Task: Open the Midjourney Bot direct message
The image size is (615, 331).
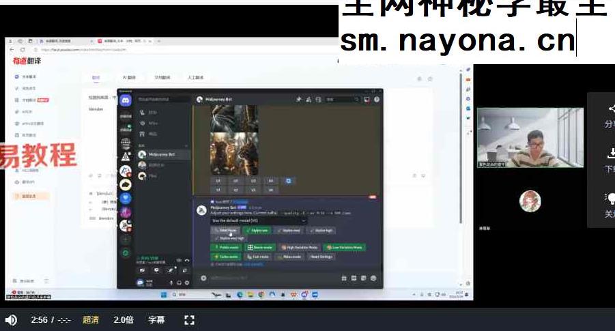Action: (x=164, y=154)
